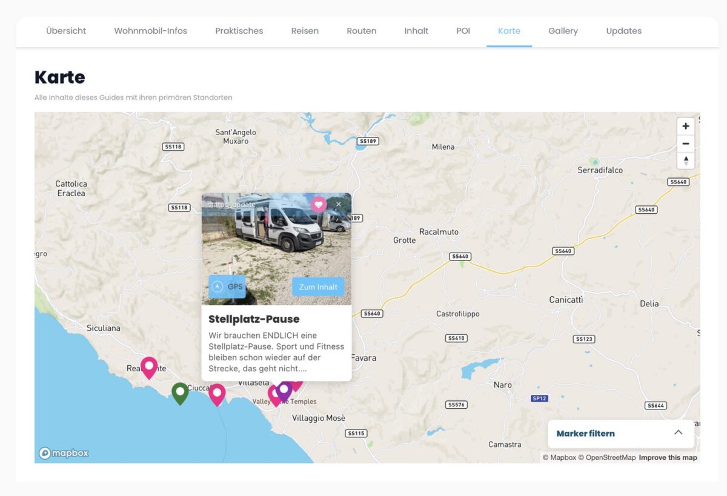Switch to the Übersicht tab
Image resolution: width=727 pixels, height=496 pixels.
point(66,31)
